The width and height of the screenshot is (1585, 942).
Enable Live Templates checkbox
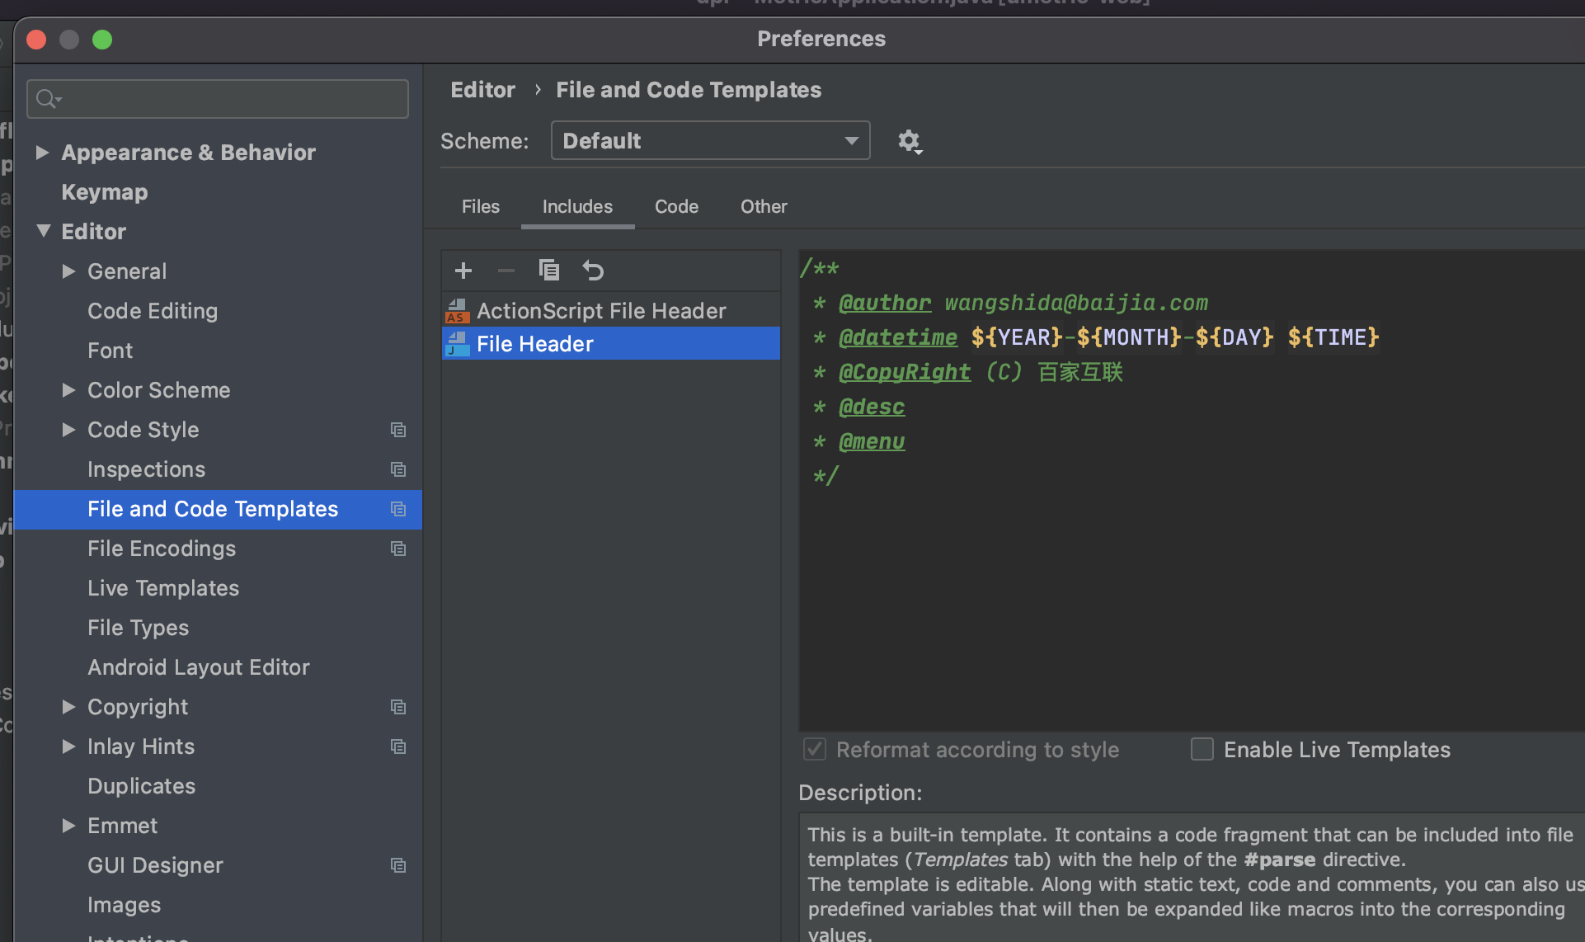[1202, 749]
